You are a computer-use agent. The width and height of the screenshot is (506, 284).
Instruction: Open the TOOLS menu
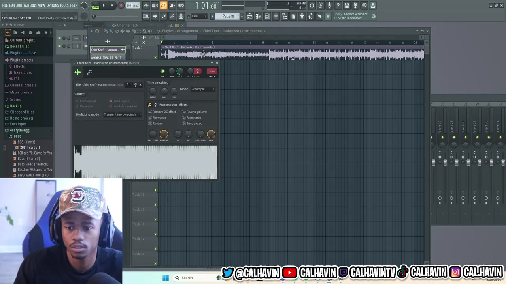64,5
